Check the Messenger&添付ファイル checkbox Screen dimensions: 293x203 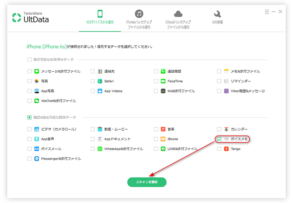29,159
